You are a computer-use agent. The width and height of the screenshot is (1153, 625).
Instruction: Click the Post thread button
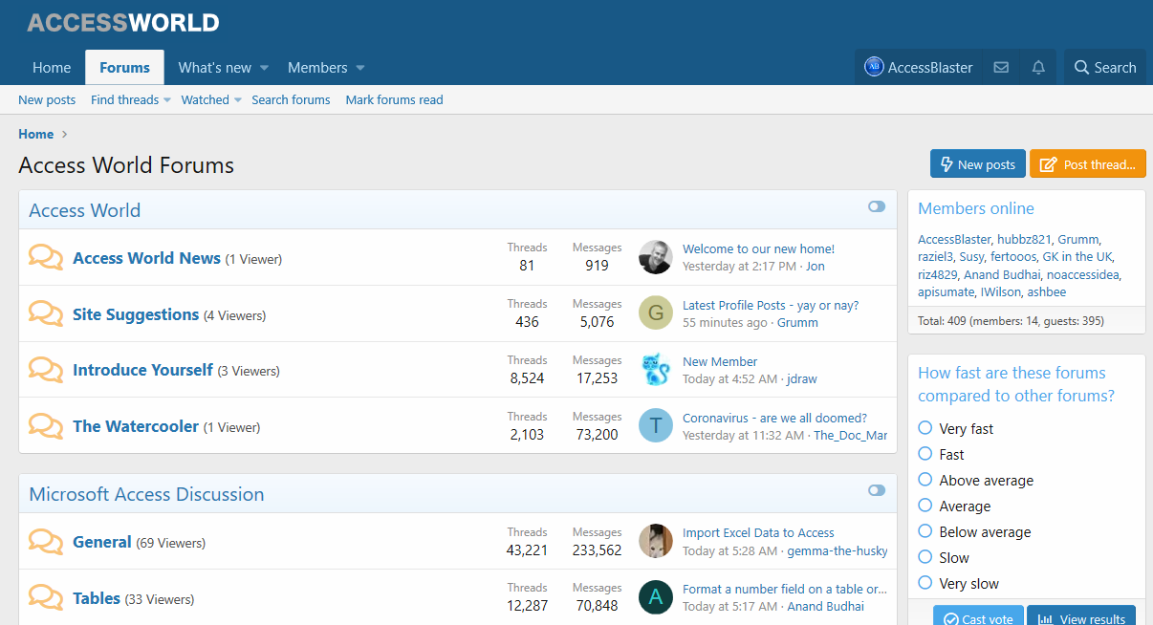(1088, 164)
